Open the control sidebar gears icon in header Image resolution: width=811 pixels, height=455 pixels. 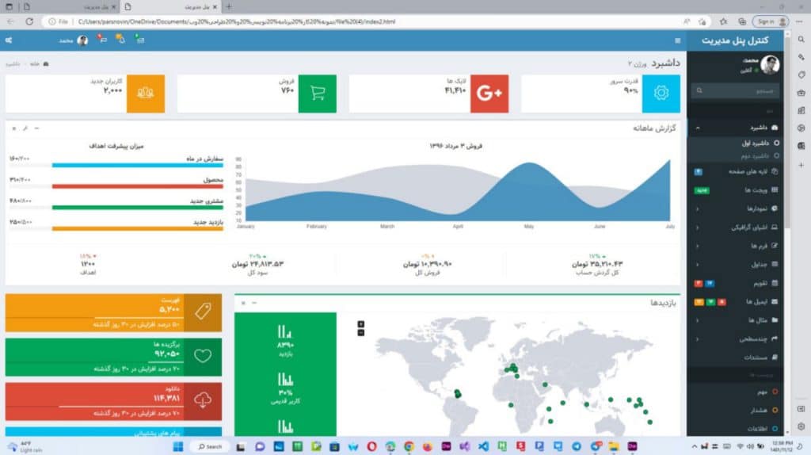(x=9, y=40)
